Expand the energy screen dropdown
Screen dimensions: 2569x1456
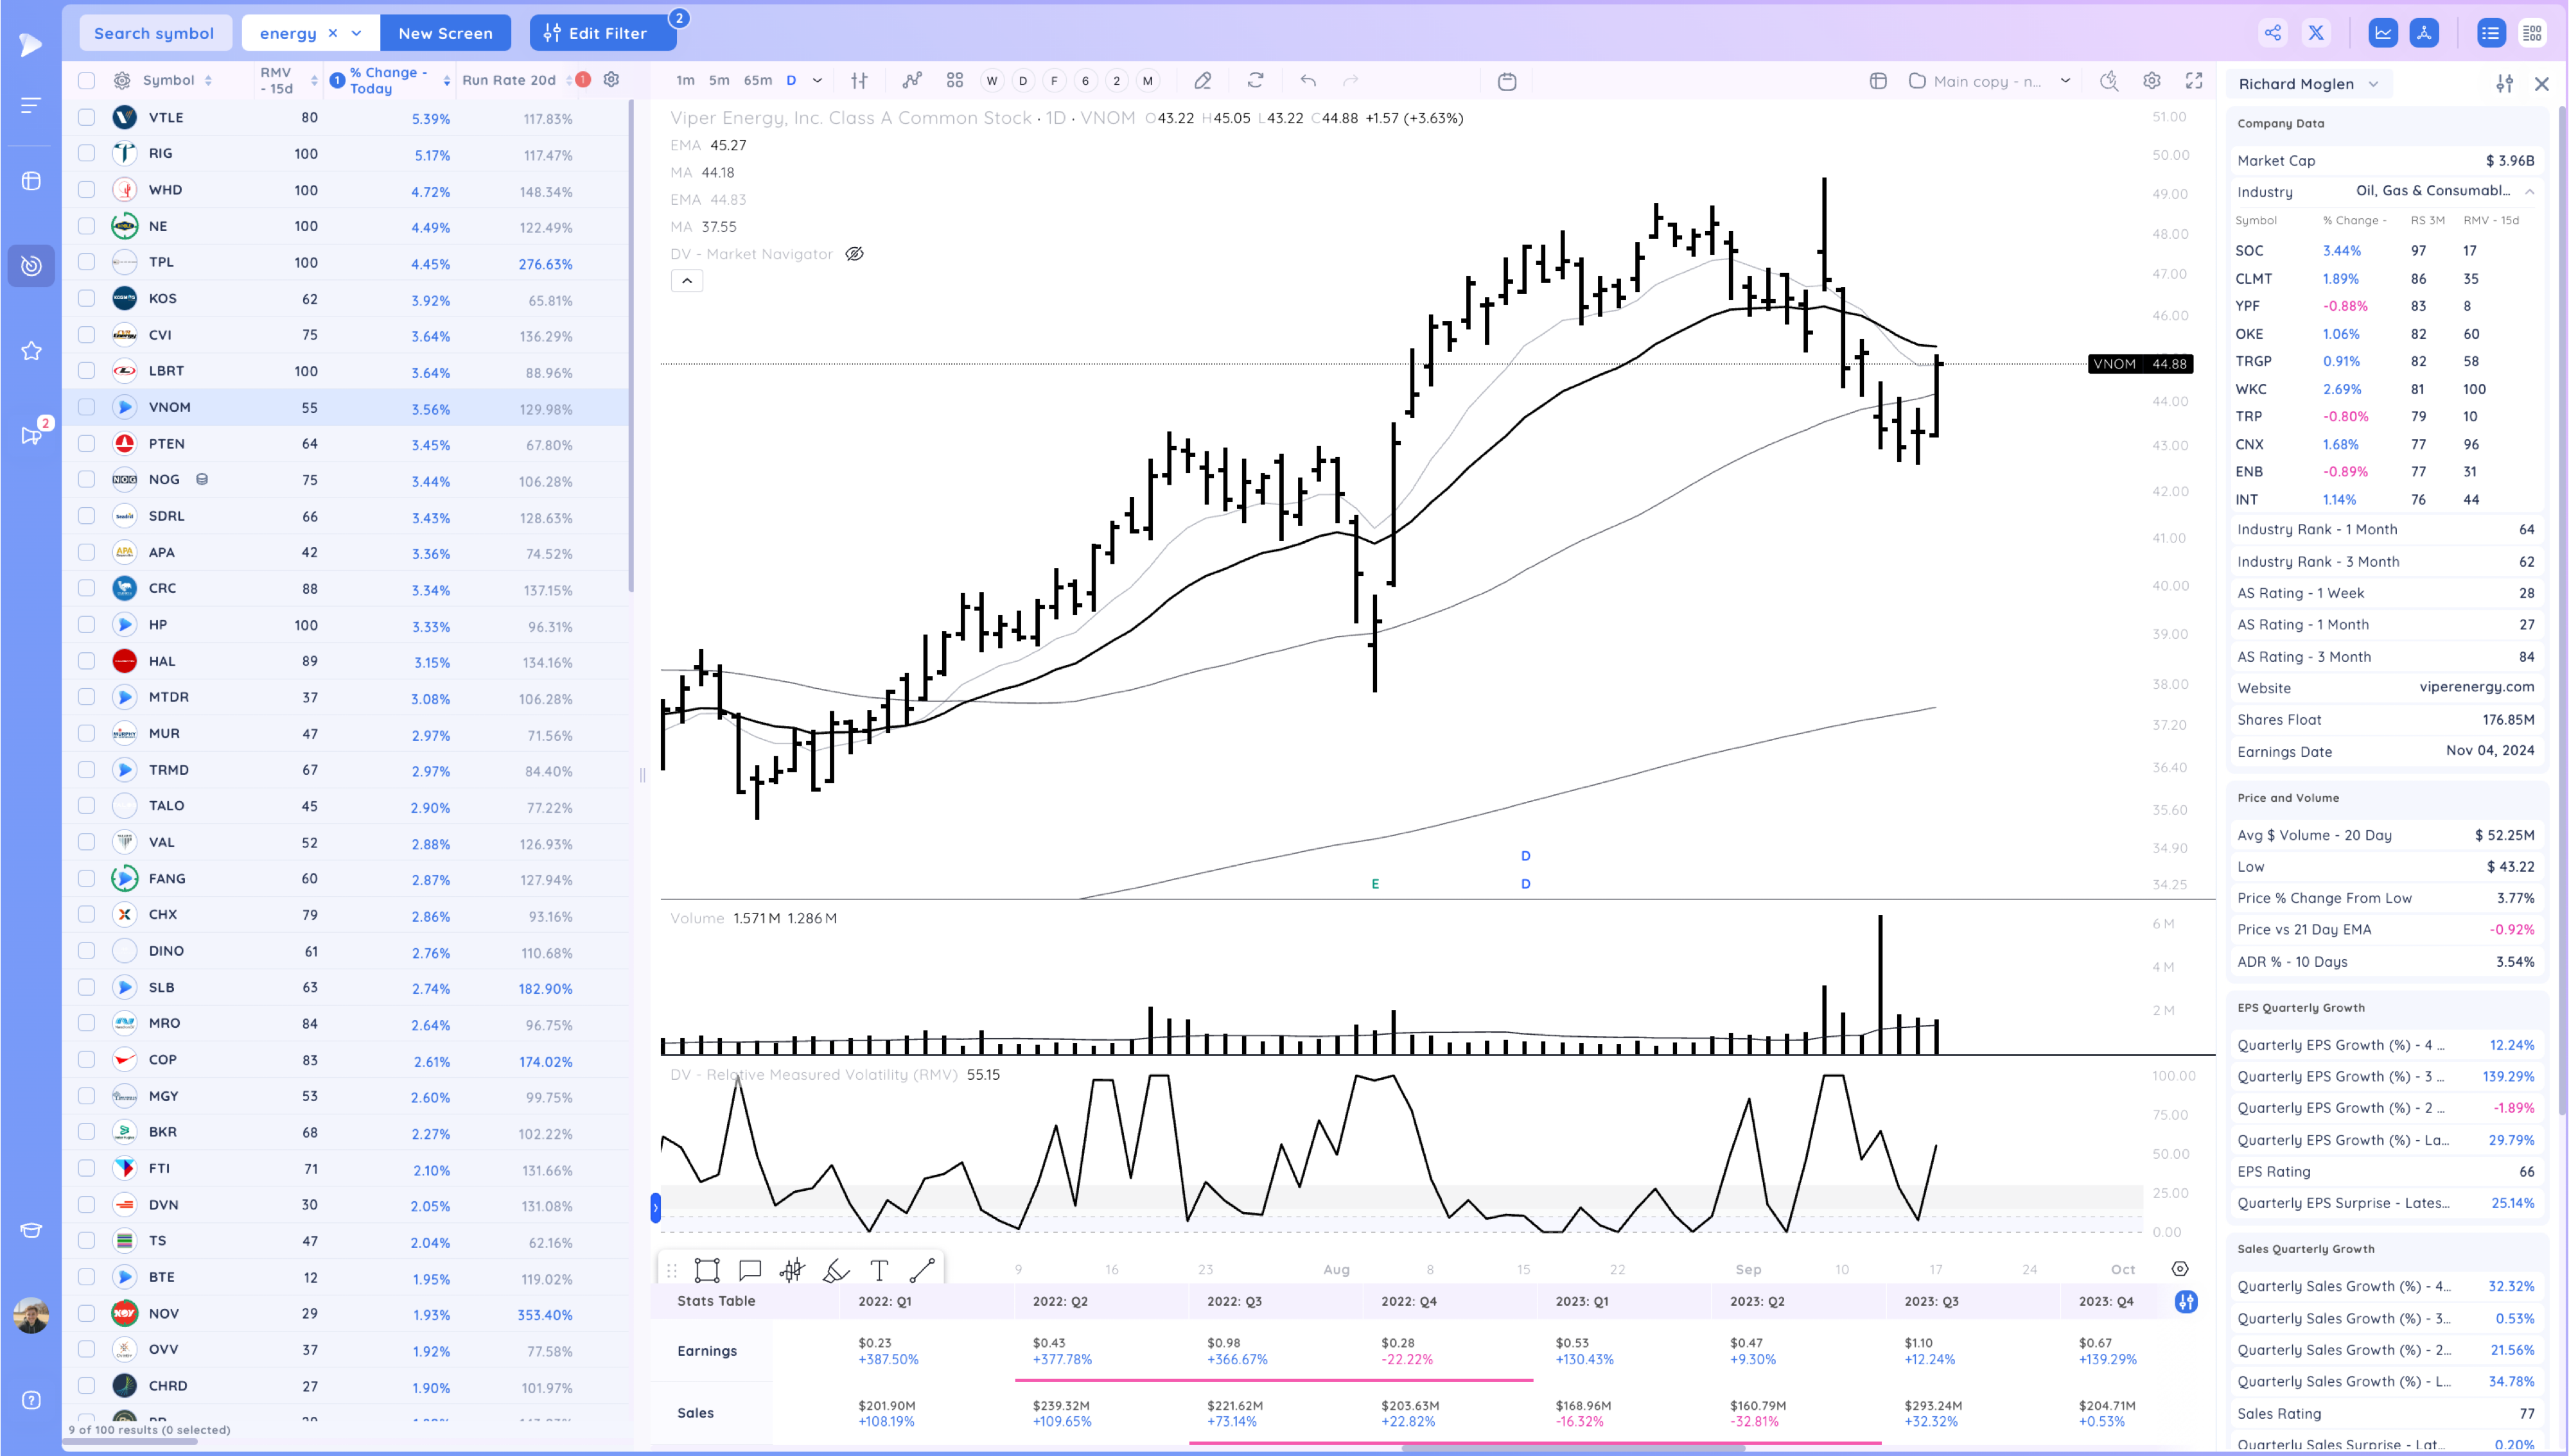356,33
